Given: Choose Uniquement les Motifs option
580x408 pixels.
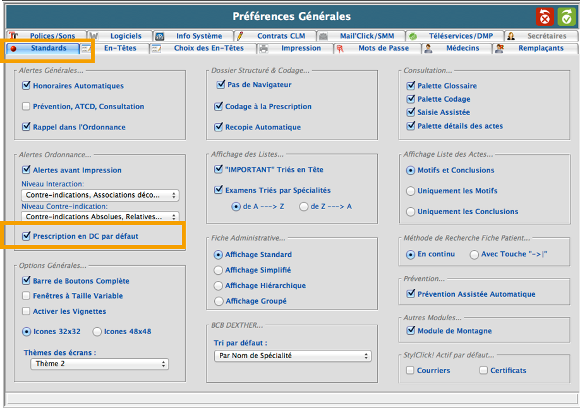Looking at the screenshot, I should tap(411, 191).
